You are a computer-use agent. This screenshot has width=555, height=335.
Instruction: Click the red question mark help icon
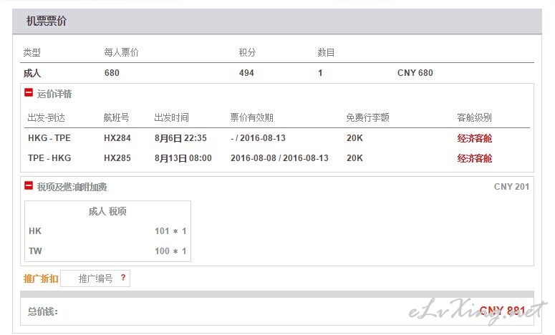coord(123,277)
